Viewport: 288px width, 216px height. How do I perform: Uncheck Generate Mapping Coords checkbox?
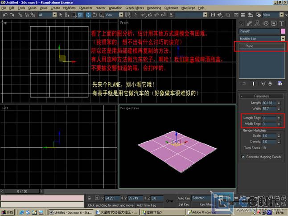pos(243,157)
